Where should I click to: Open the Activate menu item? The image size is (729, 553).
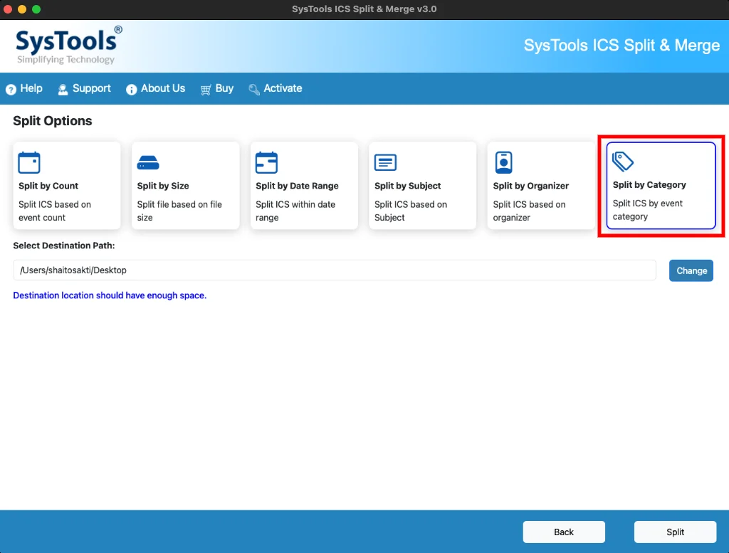(x=276, y=88)
